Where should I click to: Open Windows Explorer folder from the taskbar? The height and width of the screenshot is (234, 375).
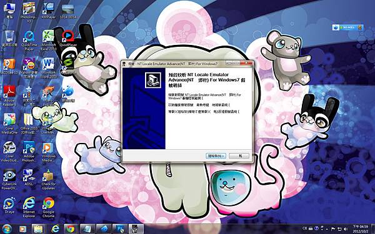click(38, 229)
